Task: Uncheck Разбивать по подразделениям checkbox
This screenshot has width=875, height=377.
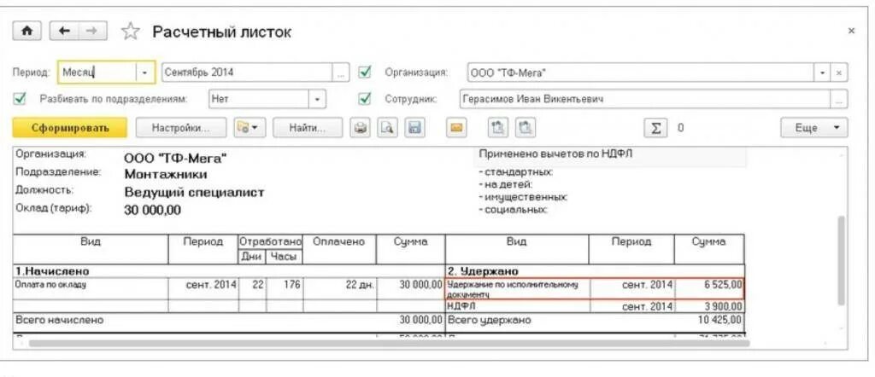Action: (x=20, y=99)
